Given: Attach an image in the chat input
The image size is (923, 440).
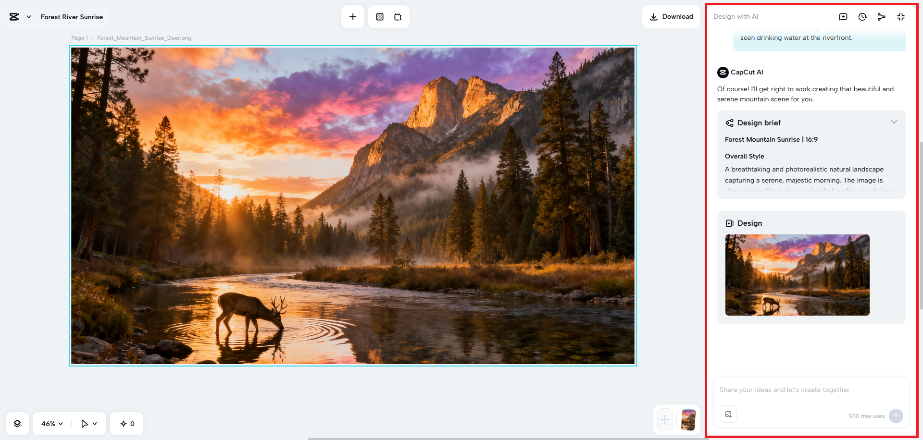Looking at the screenshot, I should coord(728,414).
